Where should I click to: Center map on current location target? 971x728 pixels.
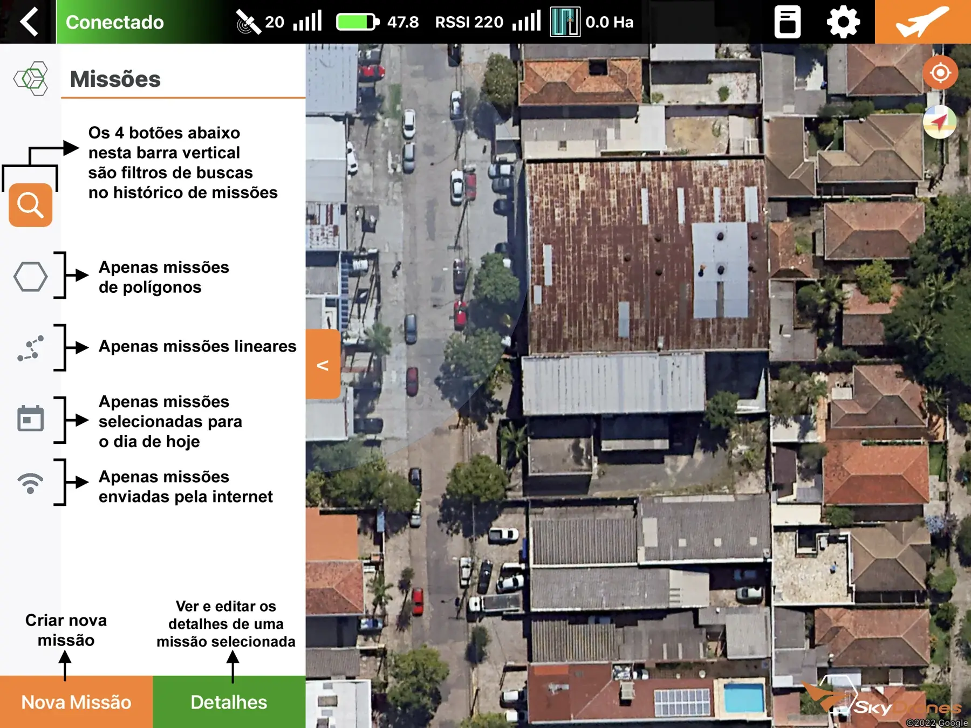point(940,72)
